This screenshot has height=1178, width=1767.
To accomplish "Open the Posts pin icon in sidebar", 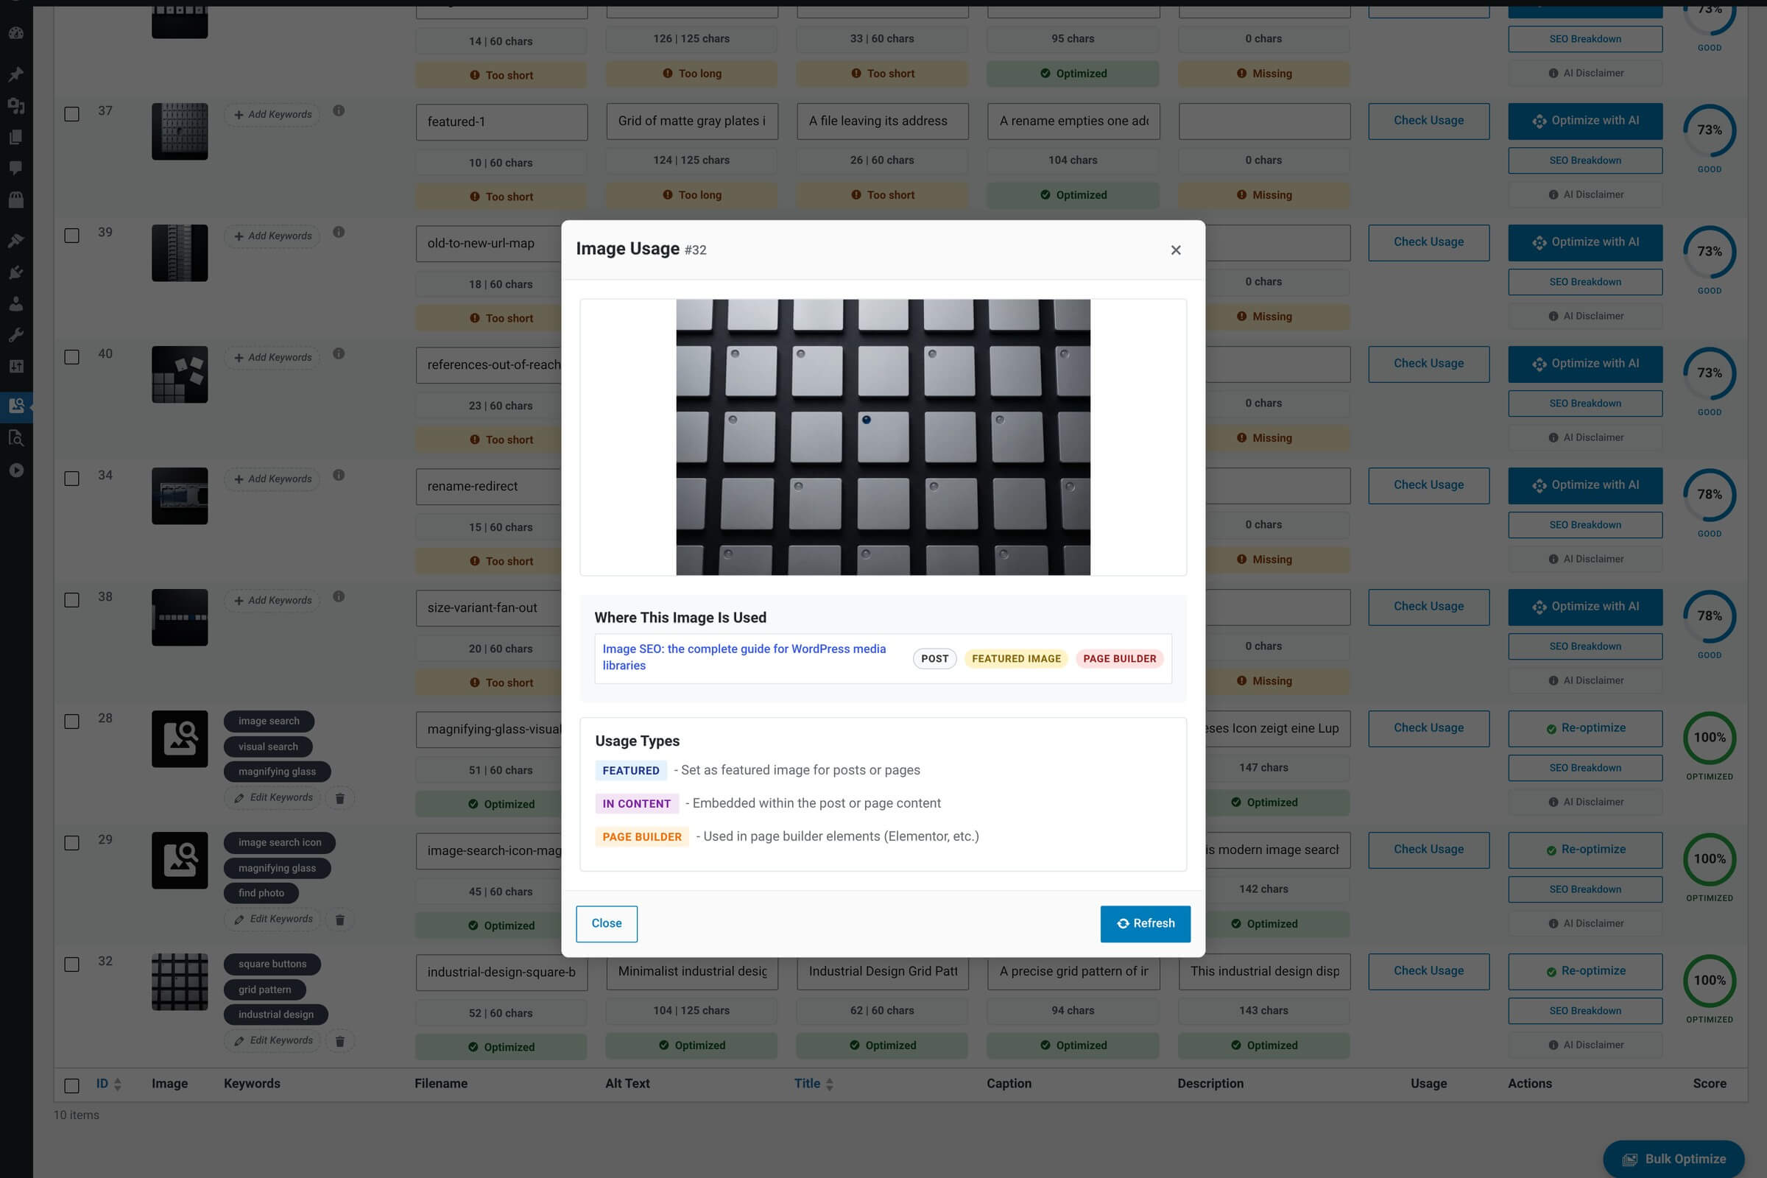I will pyautogui.click(x=15, y=74).
